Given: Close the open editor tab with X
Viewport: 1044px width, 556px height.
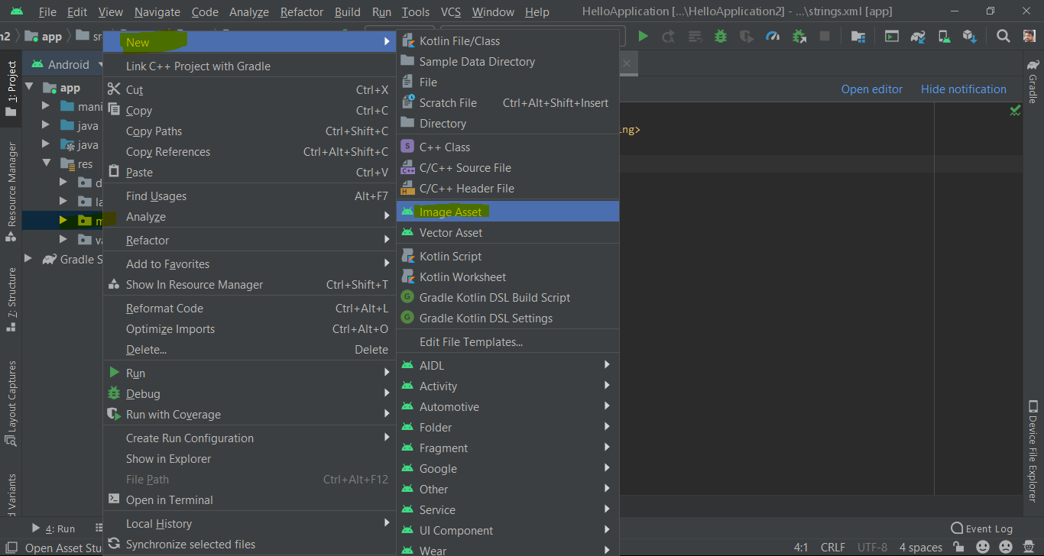Looking at the screenshot, I should (x=627, y=63).
